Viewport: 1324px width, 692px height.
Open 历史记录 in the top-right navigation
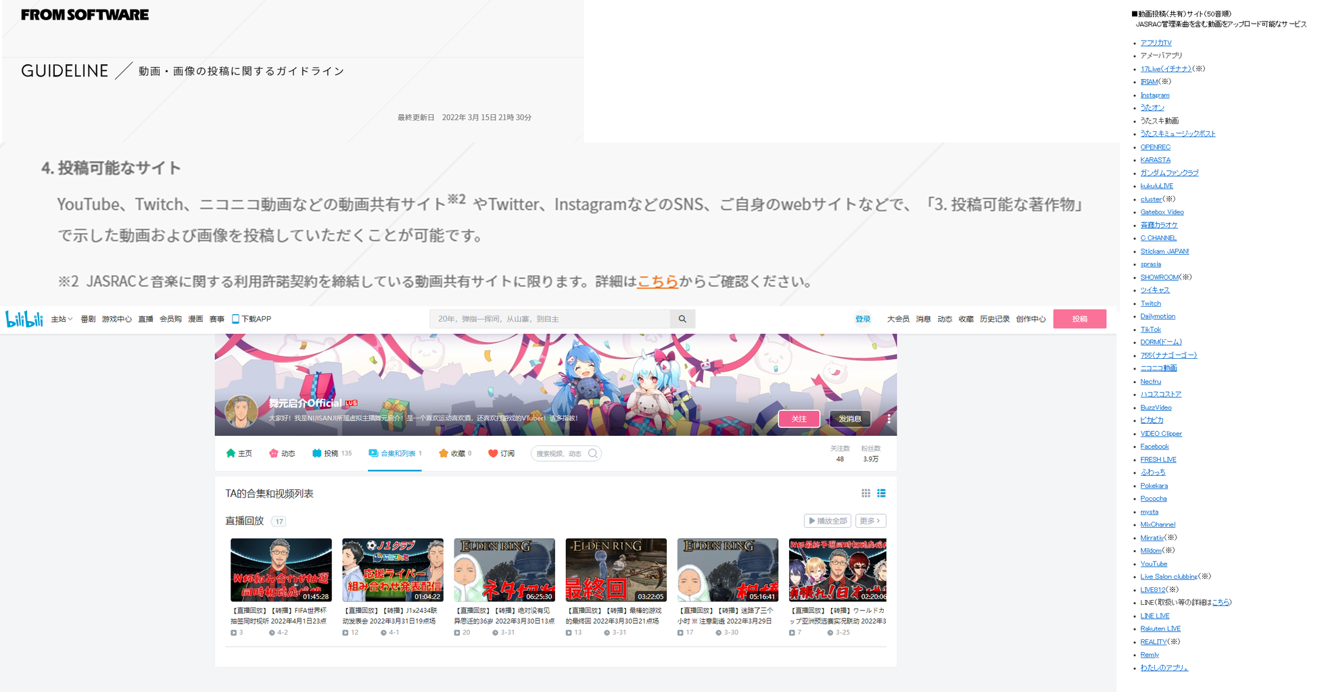[x=995, y=319]
